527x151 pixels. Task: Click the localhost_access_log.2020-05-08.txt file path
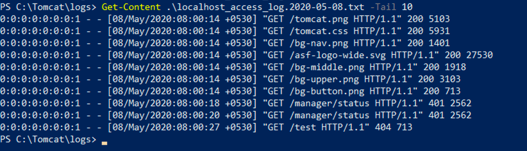265,7
